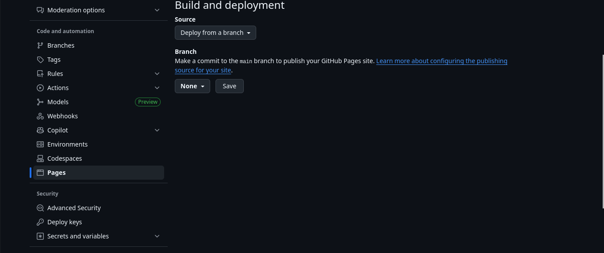Click the Tags tag icon
Screen dimensions: 604x253
[40, 60]
